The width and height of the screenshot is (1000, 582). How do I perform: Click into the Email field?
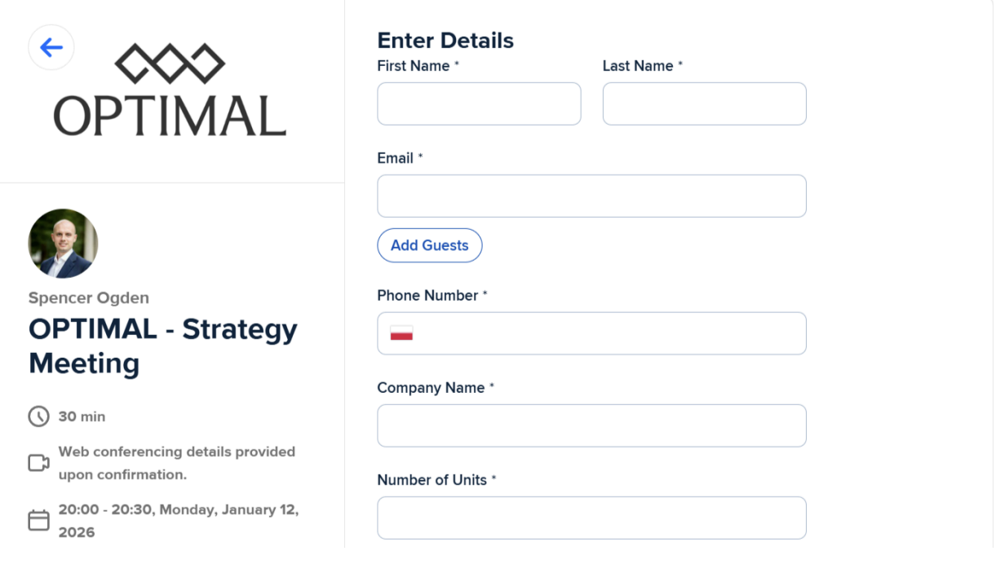coord(591,196)
